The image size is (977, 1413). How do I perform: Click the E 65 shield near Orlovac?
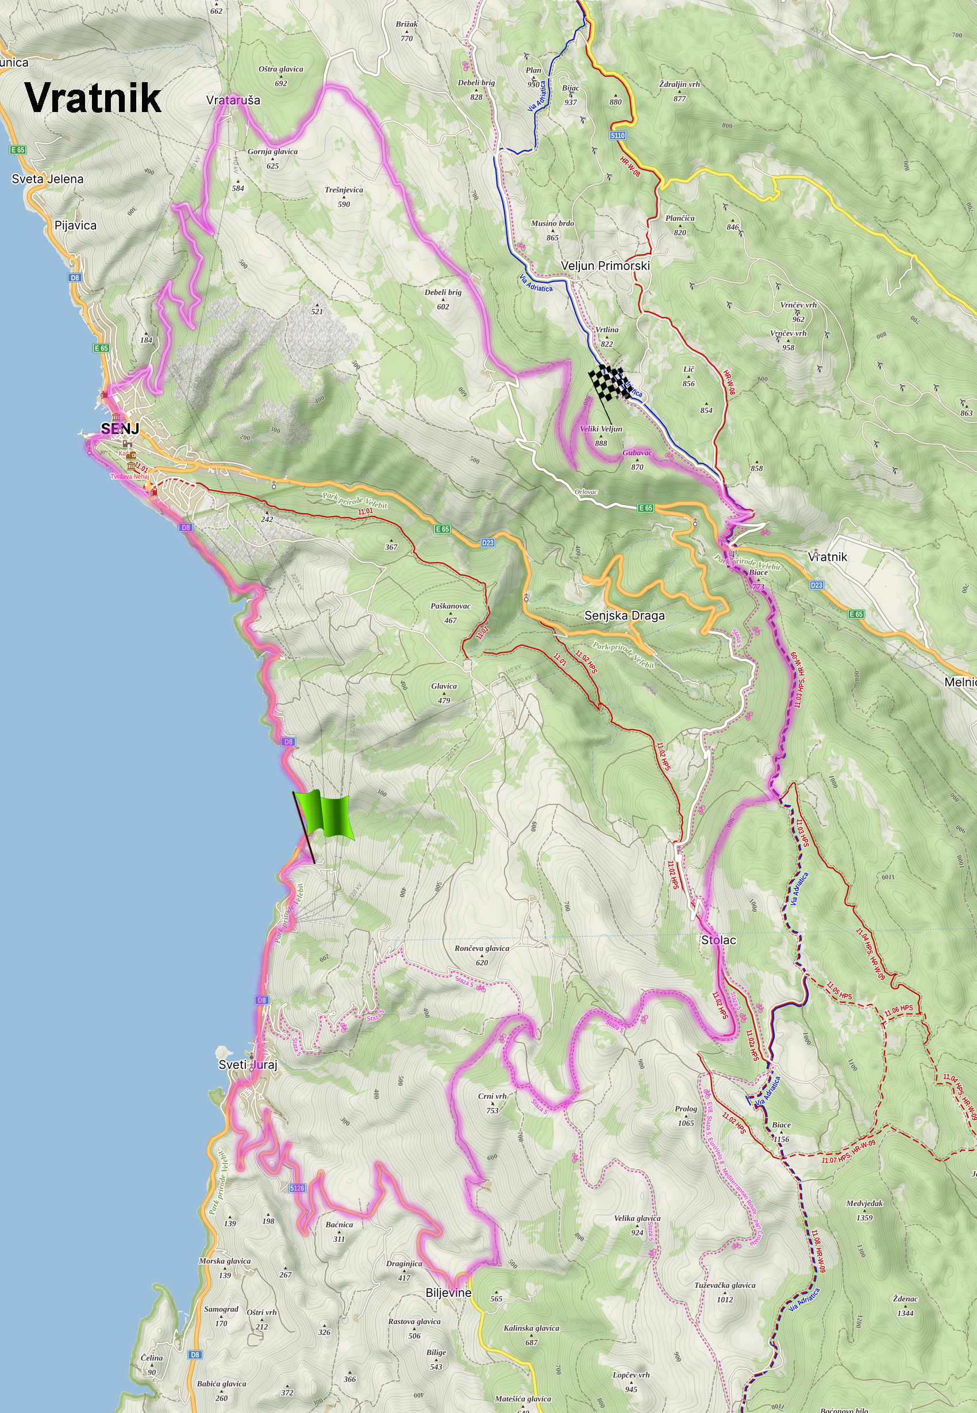coord(646,508)
